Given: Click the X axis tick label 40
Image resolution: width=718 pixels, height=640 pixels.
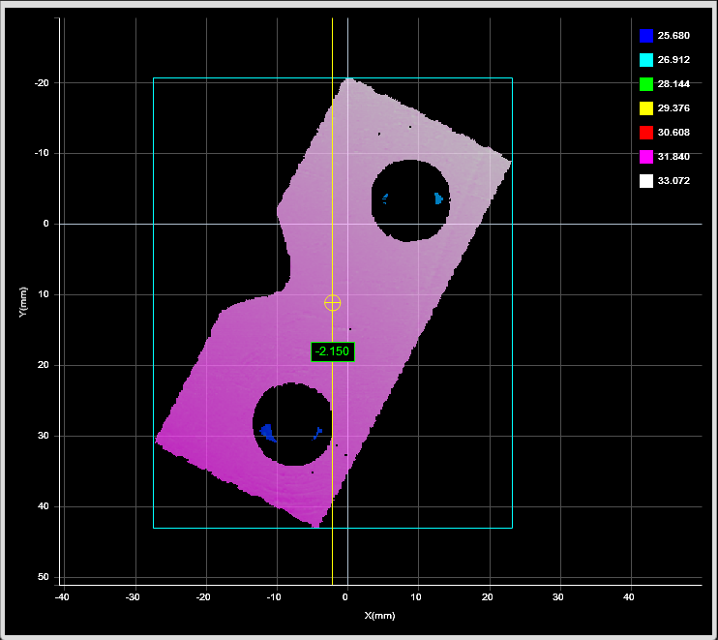Looking at the screenshot, I should 629,597.
